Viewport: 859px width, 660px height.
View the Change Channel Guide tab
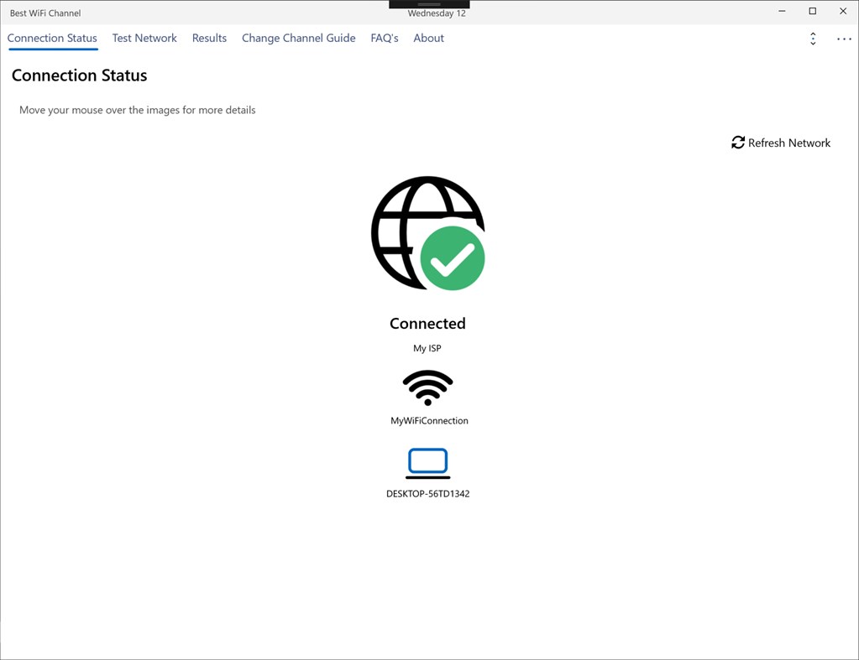(x=298, y=38)
